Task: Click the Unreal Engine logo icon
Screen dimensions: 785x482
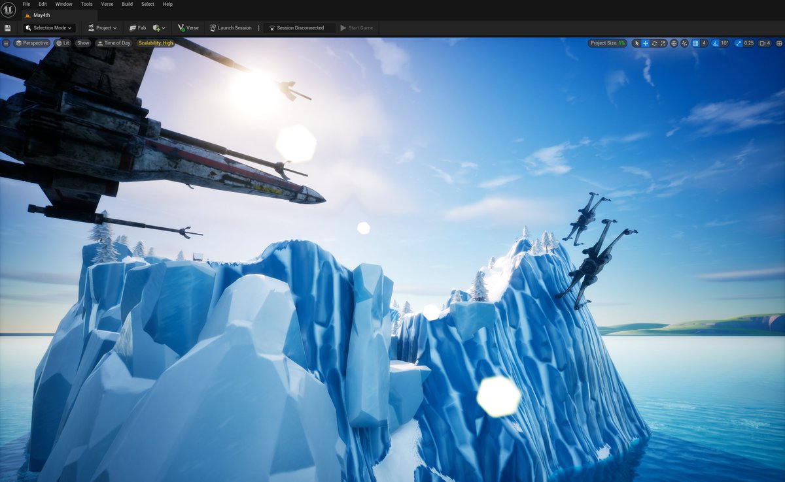Action: 9,9
